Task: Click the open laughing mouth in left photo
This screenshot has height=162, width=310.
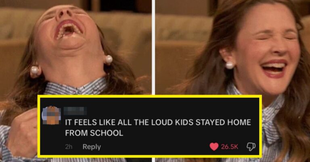Action: tap(68, 29)
